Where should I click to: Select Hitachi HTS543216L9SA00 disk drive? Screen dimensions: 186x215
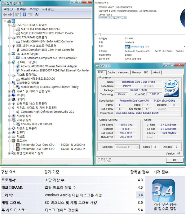(38, 79)
